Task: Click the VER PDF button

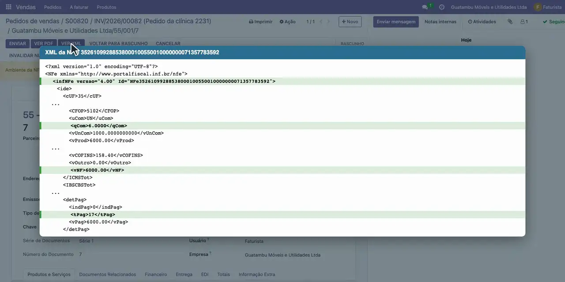Action: click(x=44, y=44)
